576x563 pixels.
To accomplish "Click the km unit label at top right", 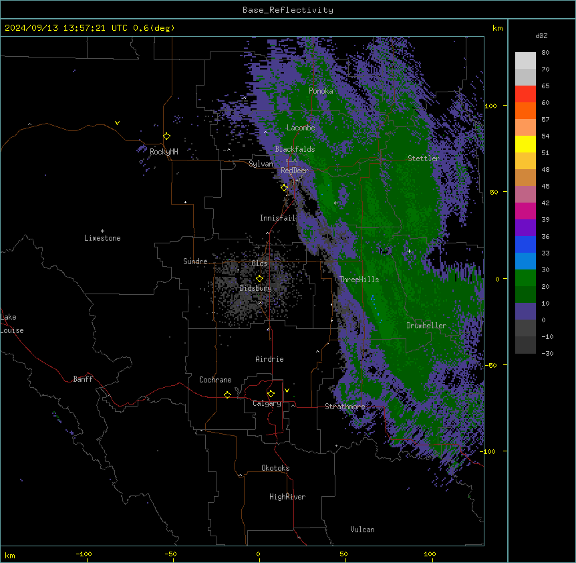I will tap(498, 28).
